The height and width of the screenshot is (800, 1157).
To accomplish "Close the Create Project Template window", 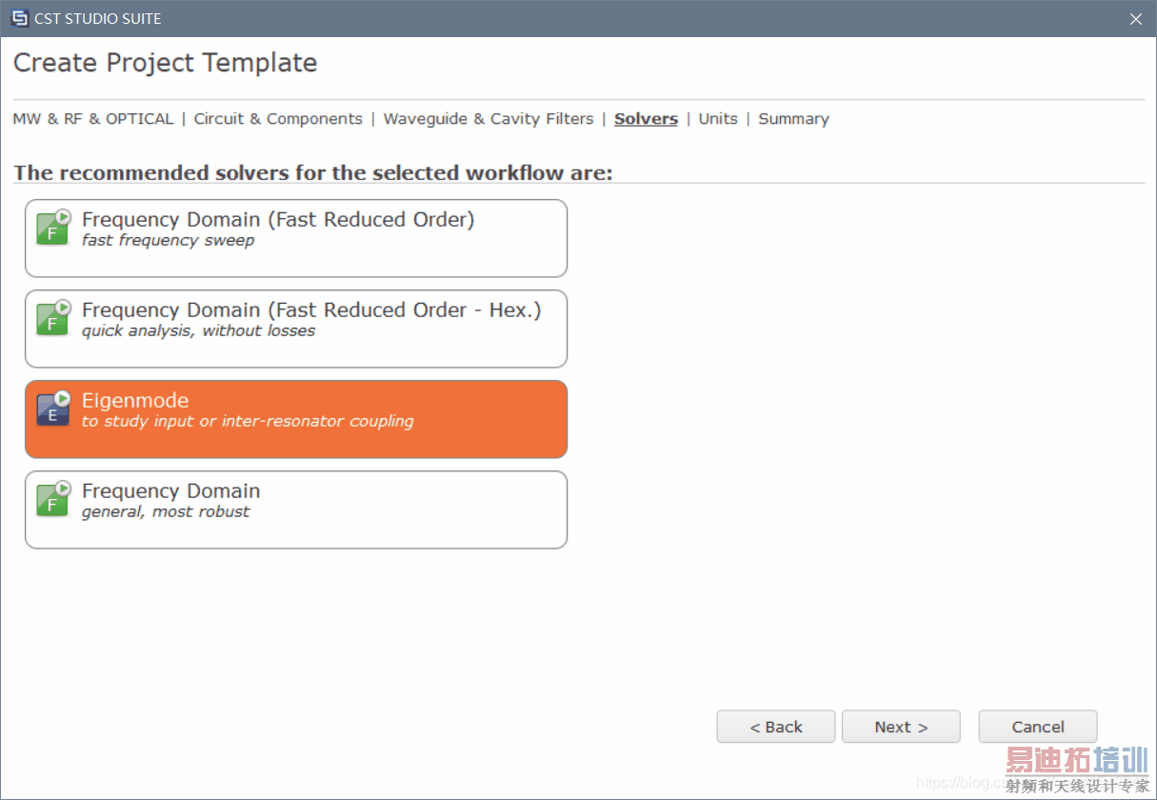I will pyautogui.click(x=1135, y=19).
